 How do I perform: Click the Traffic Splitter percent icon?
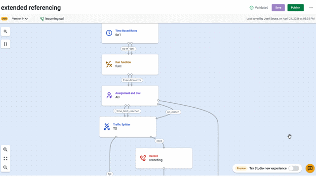pos(107,127)
